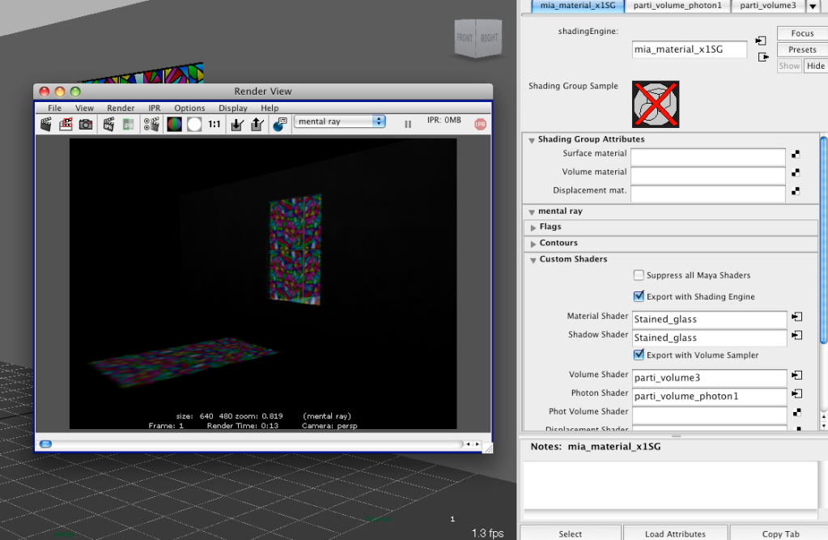Take a snapshot with the camera icon
The image size is (828, 540).
(x=85, y=124)
